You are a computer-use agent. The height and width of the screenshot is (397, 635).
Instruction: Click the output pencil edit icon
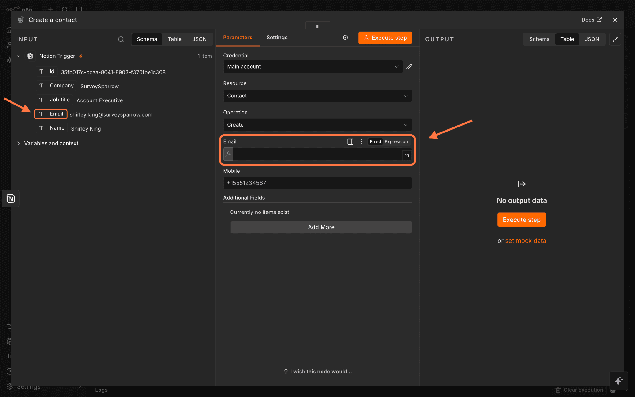coord(615,39)
